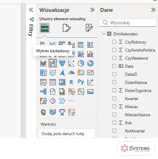Screen dimensions: 158x159
Task: Add a decomposition tree visual
Action: [43, 92]
